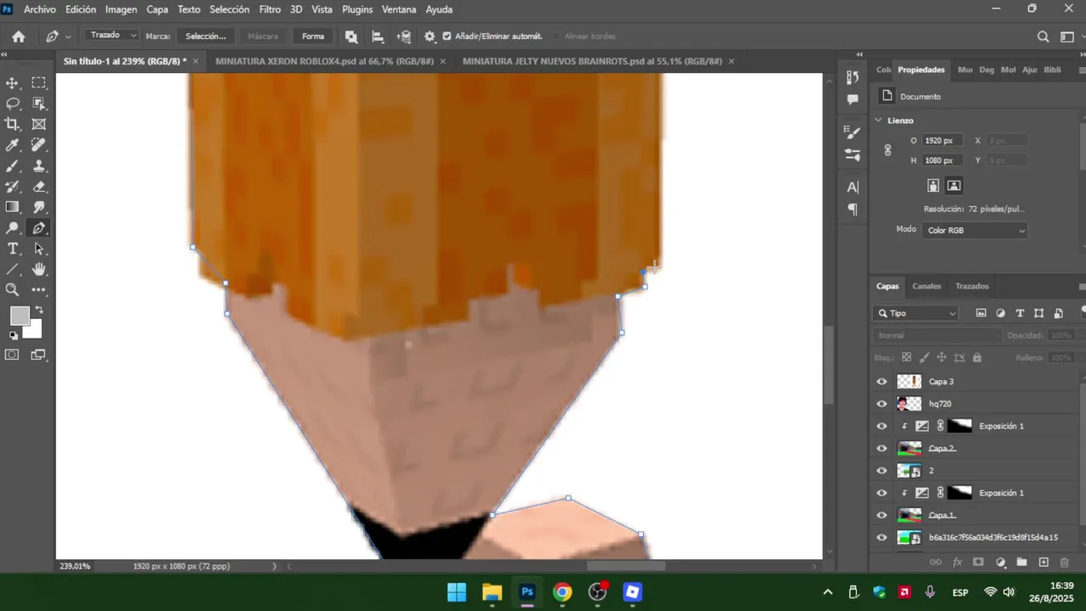This screenshot has width=1086, height=611.
Task: Hide the Capa 1 layer
Action: coord(882,515)
